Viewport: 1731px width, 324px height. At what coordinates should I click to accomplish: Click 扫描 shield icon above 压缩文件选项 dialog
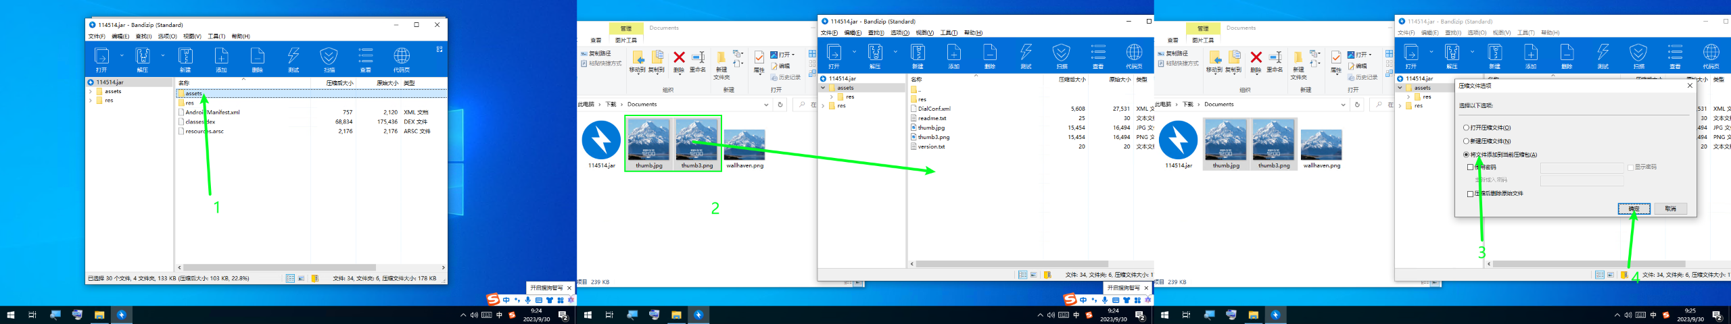click(1638, 55)
